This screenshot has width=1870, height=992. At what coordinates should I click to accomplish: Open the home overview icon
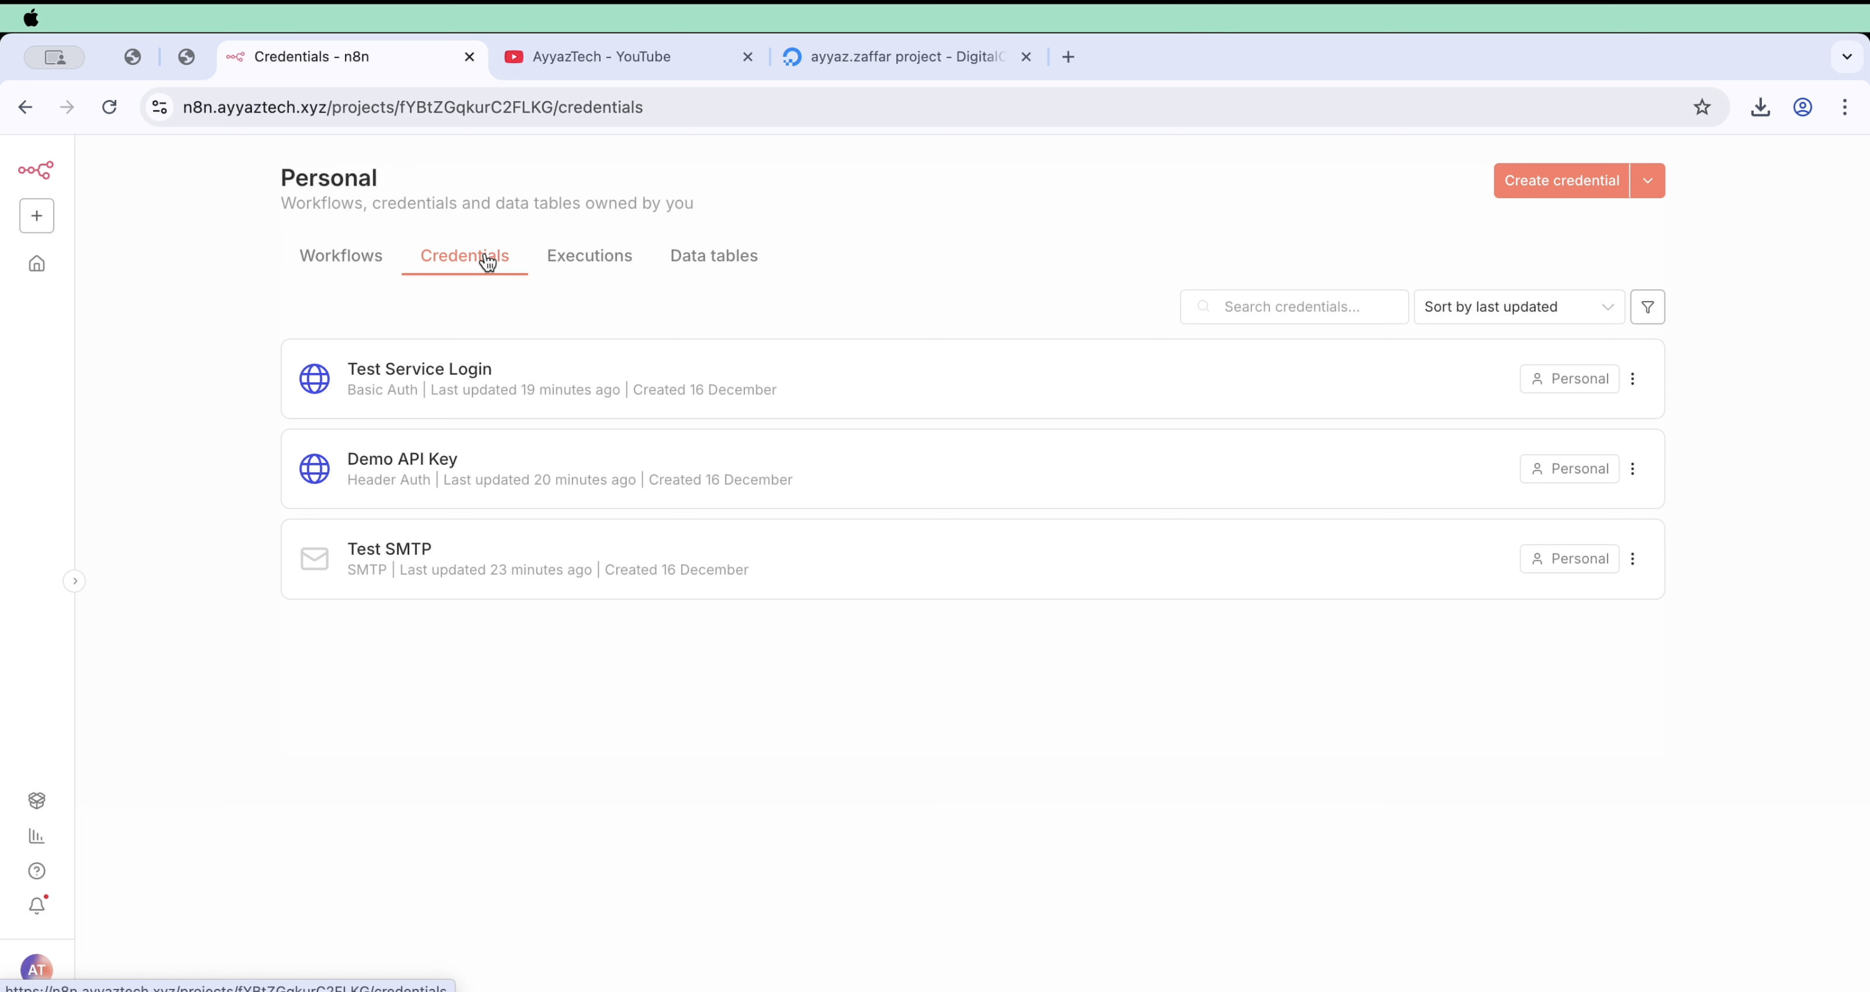pos(36,264)
